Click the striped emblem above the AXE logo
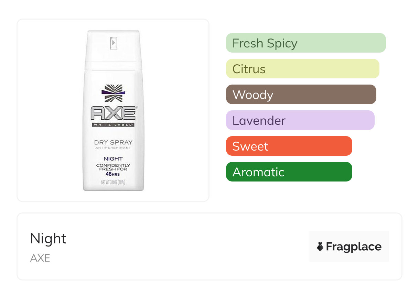 pyautogui.click(x=113, y=93)
